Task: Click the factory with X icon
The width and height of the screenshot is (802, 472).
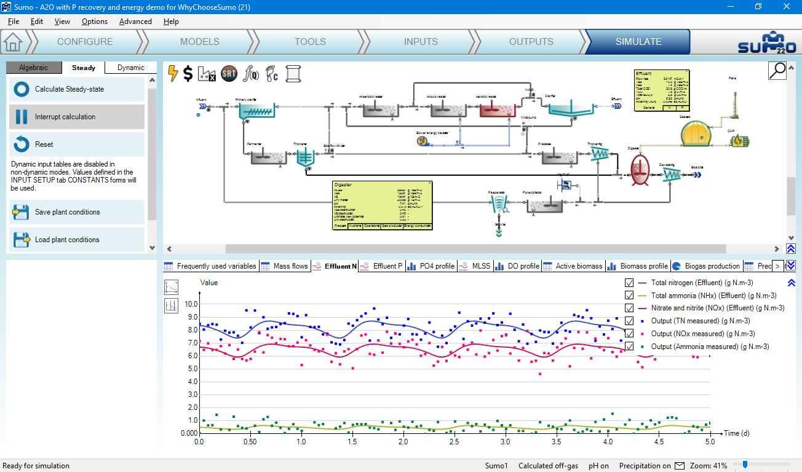Action: coord(208,74)
